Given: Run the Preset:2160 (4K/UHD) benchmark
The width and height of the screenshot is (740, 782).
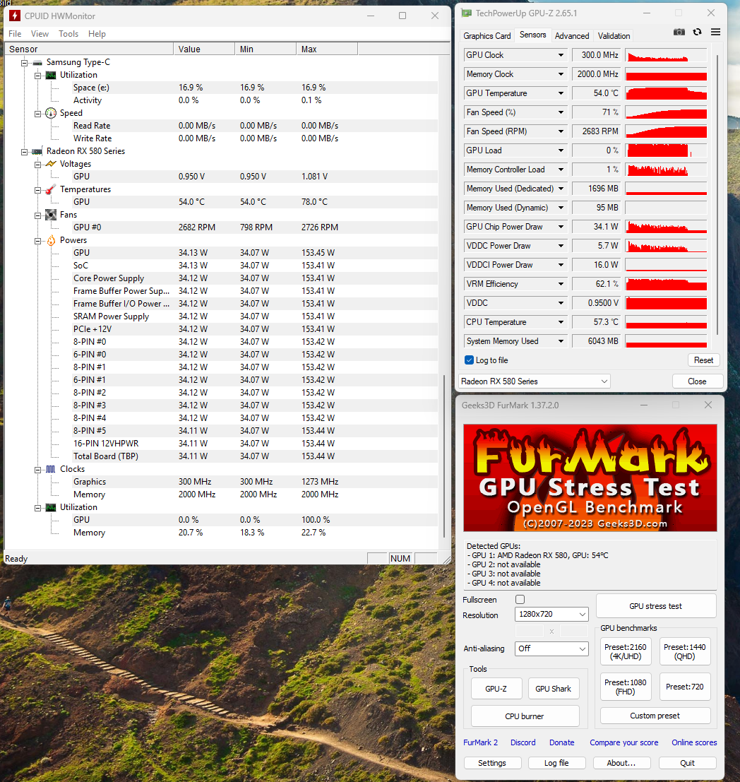Looking at the screenshot, I should tap(626, 651).
